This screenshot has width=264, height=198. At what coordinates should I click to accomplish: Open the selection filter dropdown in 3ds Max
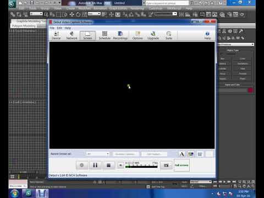(x=36, y=14)
